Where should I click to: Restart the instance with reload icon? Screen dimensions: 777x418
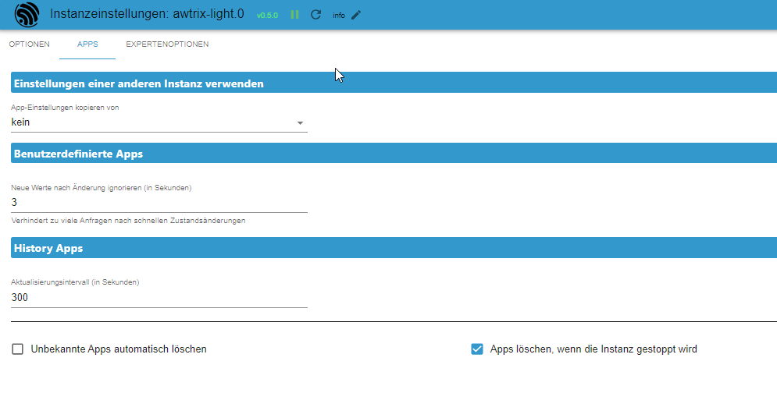click(315, 15)
